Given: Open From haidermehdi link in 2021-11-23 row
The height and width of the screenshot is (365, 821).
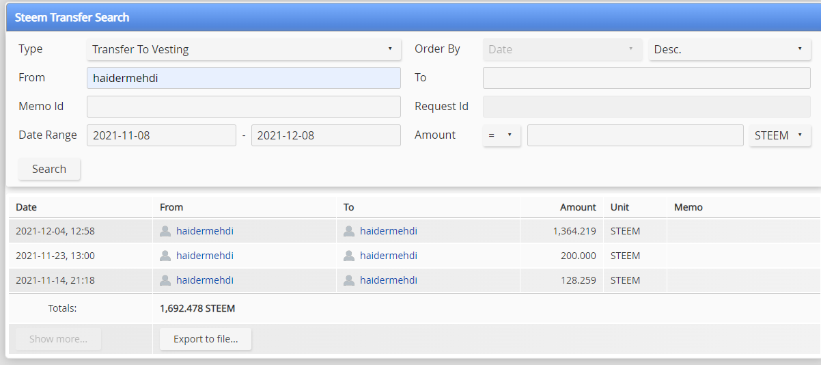Looking at the screenshot, I should tap(205, 256).
